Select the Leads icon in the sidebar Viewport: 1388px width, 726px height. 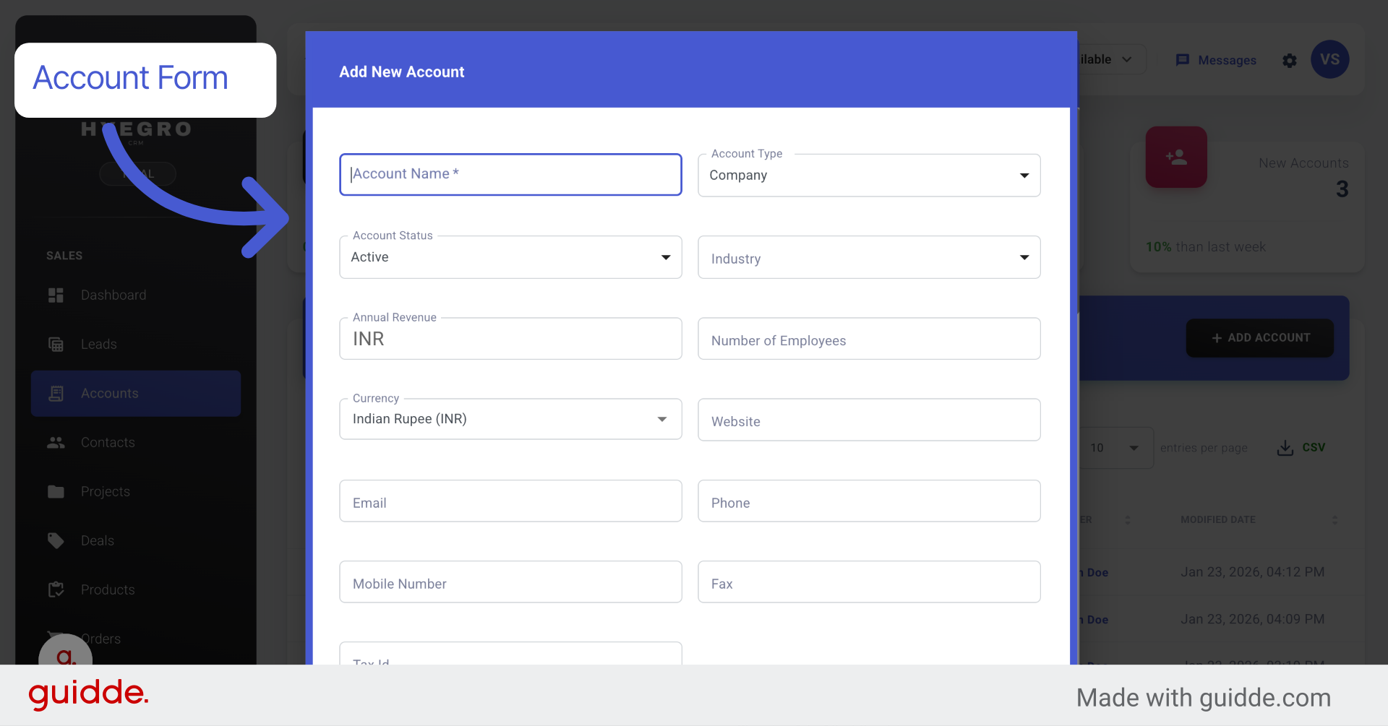point(56,344)
